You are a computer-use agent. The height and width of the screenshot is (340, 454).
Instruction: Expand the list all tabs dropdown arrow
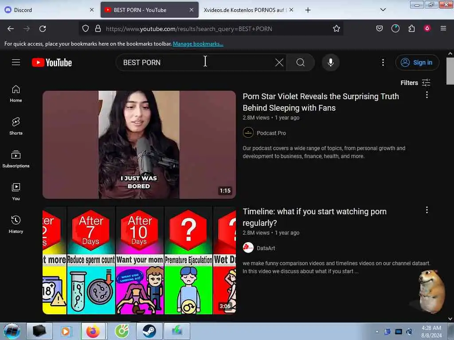click(x=383, y=10)
